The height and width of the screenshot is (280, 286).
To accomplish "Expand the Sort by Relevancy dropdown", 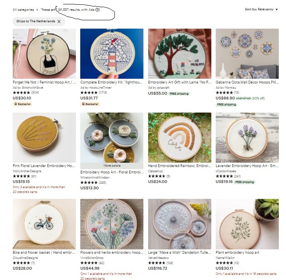I will pos(261,9).
